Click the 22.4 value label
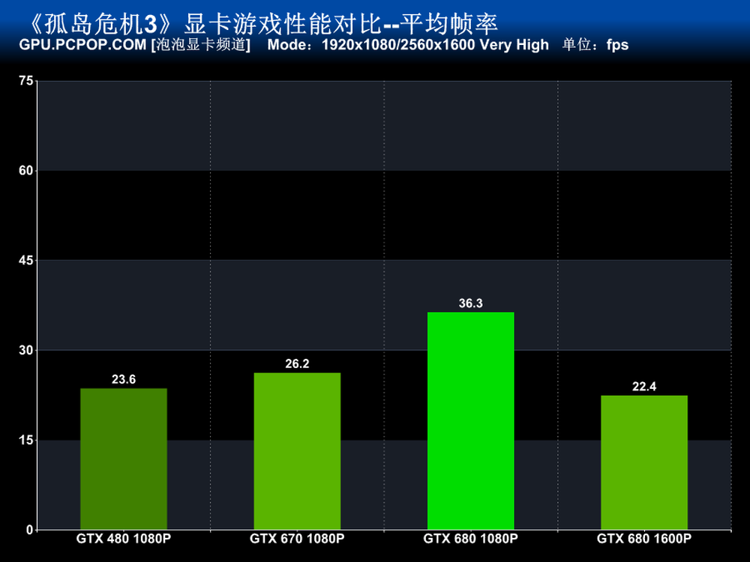 tap(644, 387)
